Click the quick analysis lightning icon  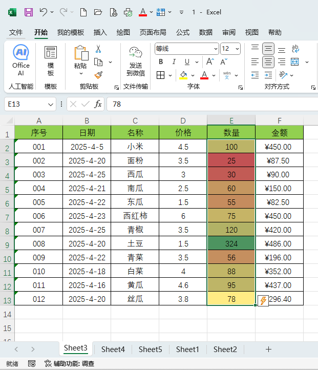(263, 301)
